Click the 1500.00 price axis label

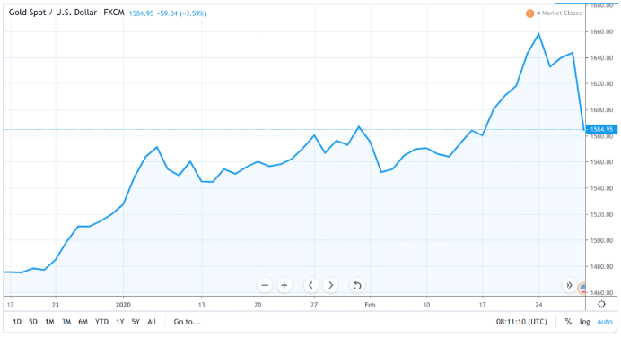point(601,240)
